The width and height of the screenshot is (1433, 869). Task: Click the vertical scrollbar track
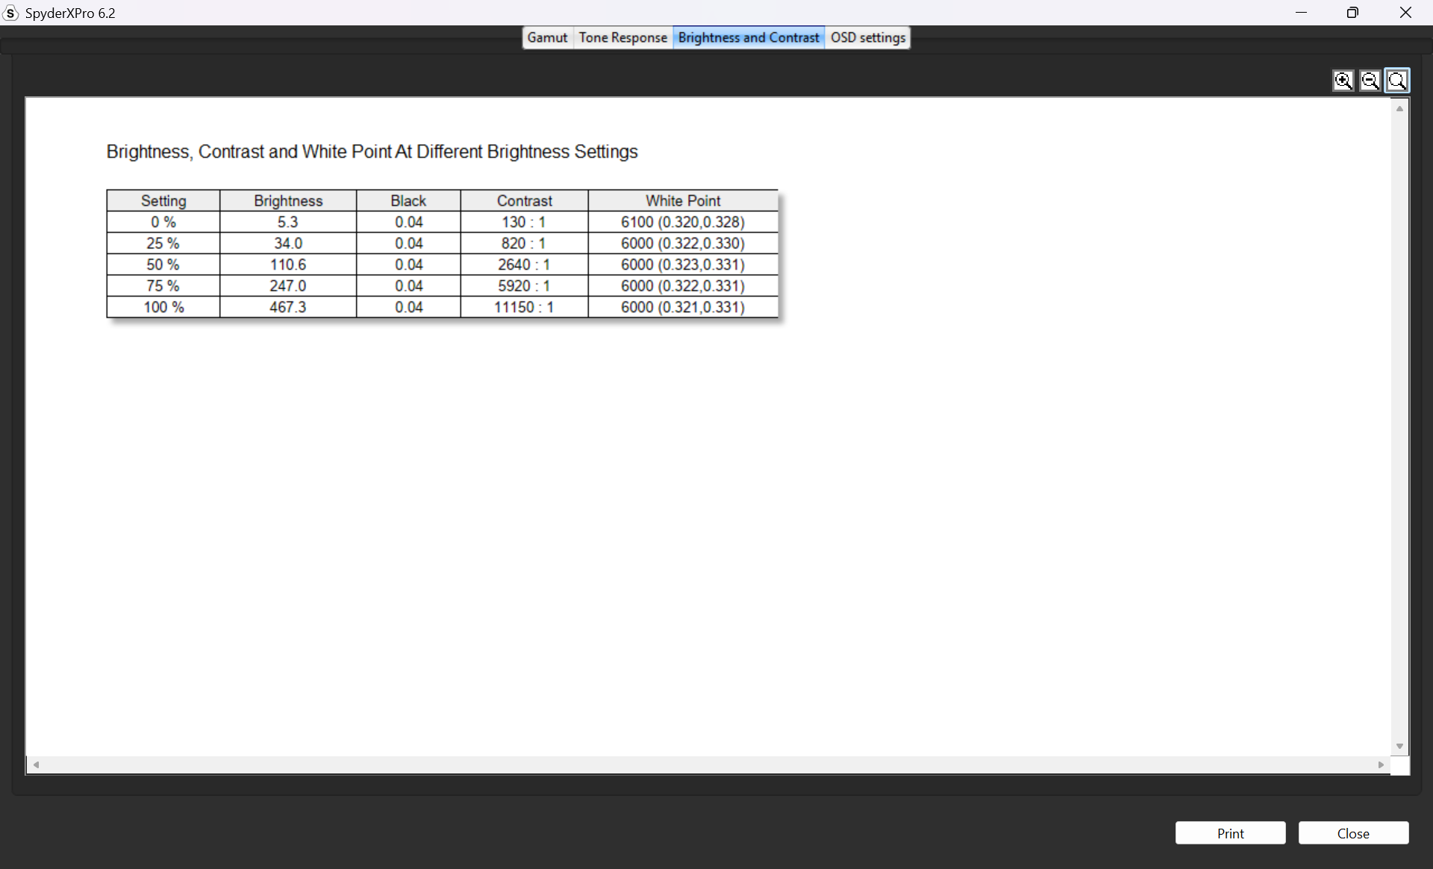tap(1399, 426)
